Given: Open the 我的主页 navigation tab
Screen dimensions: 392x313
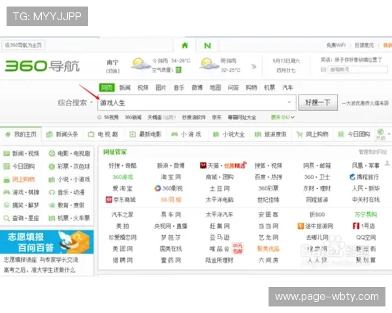Looking at the screenshot, I should coord(21,134).
